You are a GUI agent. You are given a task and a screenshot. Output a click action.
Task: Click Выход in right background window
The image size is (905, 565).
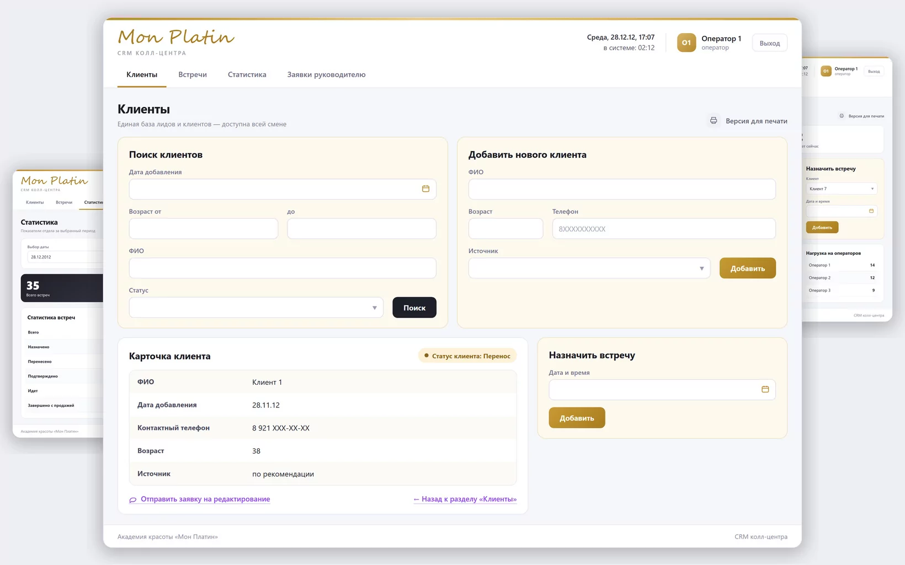(874, 71)
